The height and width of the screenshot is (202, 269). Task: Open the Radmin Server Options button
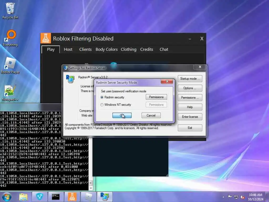[190, 88]
